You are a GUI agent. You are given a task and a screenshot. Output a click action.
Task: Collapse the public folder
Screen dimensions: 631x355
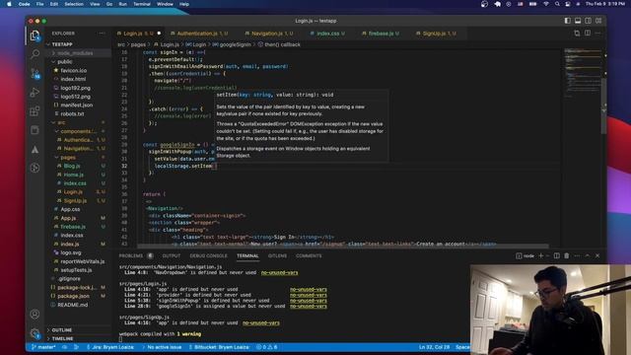click(77, 61)
